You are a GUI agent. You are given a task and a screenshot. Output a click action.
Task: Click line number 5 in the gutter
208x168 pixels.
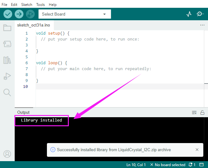point(27,57)
